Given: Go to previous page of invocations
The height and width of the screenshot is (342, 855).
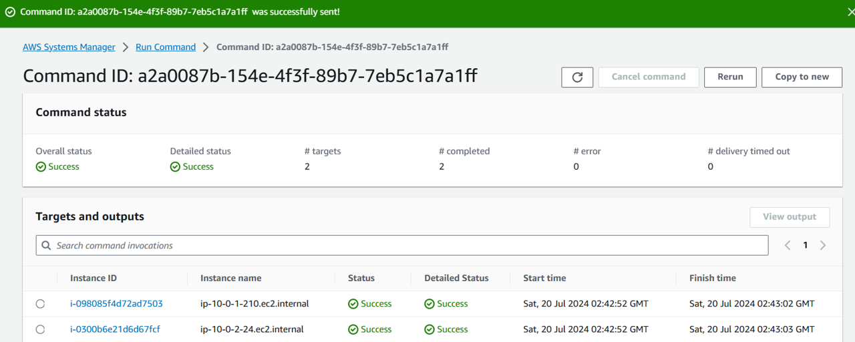Looking at the screenshot, I should tap(788, 245).
